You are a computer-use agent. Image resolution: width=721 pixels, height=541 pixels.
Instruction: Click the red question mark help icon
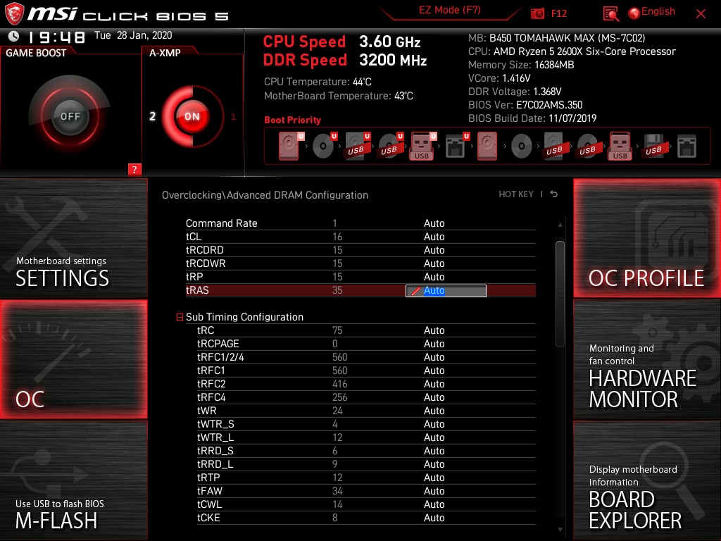pos(134,169)
